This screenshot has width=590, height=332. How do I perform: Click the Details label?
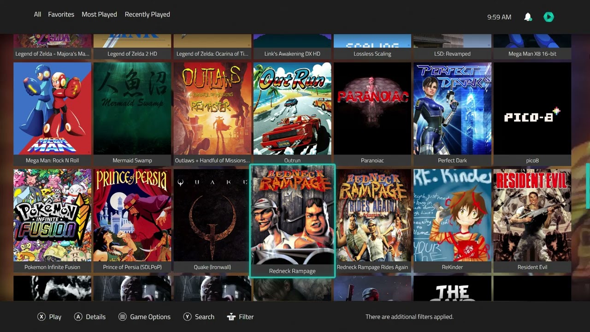(96, 317)
